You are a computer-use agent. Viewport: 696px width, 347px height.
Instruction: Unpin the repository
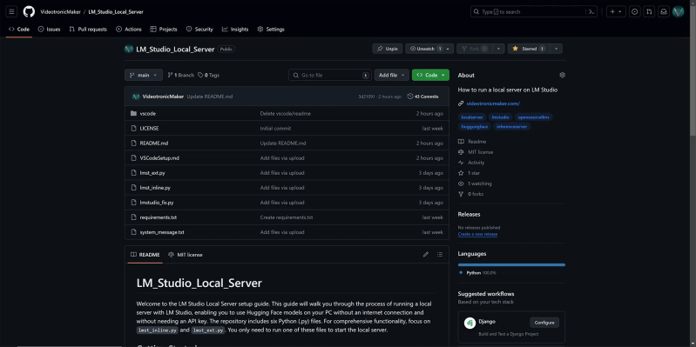[x=388, y=49]
